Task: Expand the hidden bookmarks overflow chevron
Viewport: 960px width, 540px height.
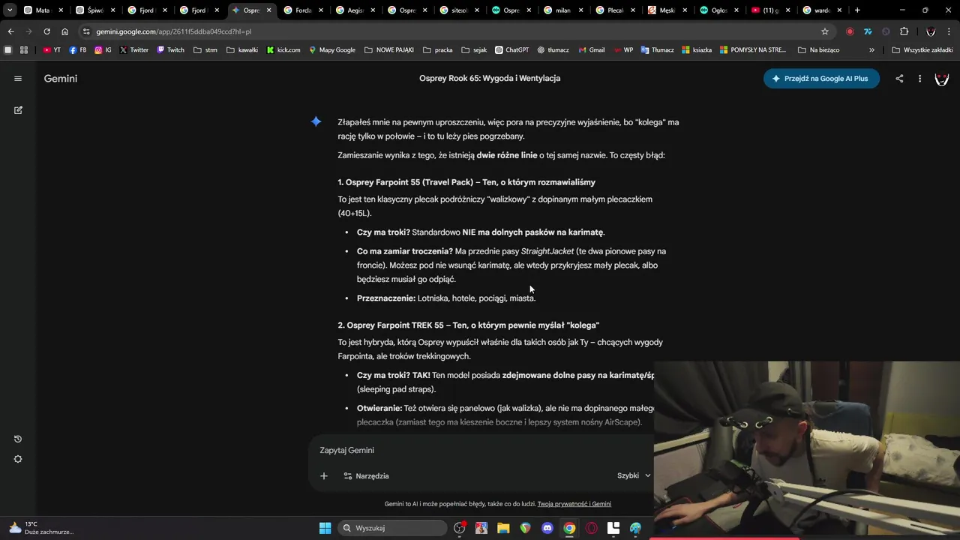Action: tap(871, 50)
